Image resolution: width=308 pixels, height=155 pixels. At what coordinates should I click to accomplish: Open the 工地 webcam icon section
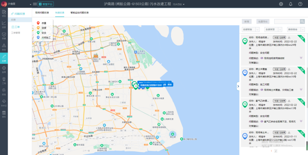(x=4, y=80)
